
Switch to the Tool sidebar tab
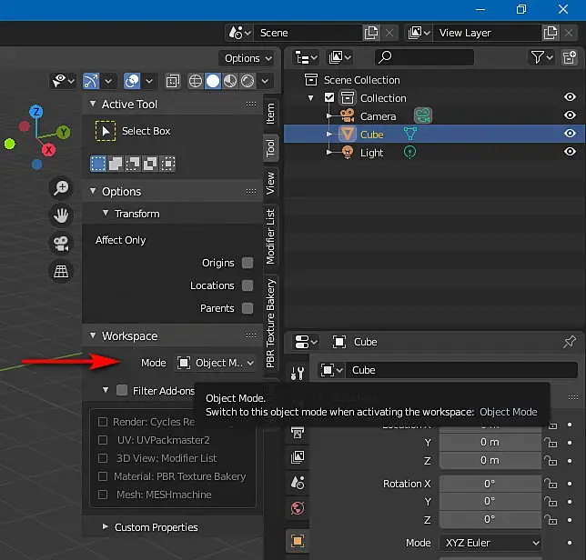point(270,148)
